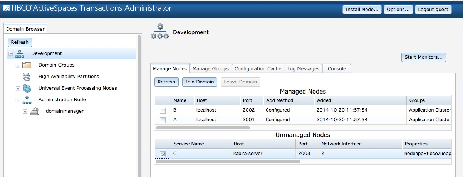Select the Development tree item label

click(x=47, y=53)
